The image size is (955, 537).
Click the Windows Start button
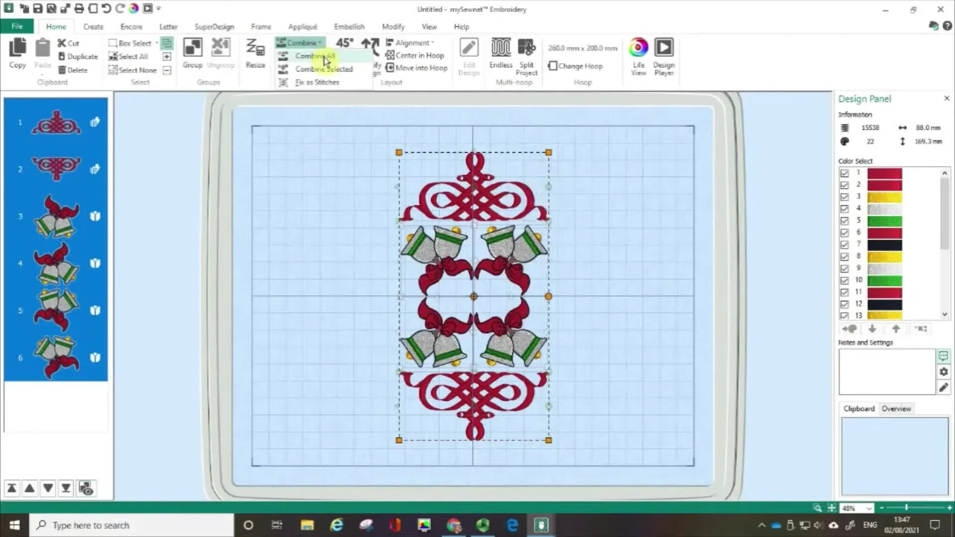click(x=14, y=525)
